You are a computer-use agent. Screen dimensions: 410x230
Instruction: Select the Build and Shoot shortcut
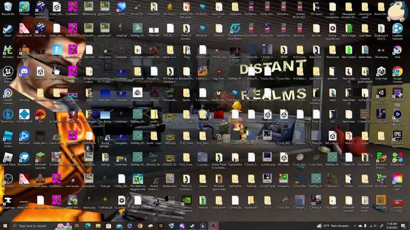(x=381, y=160)
